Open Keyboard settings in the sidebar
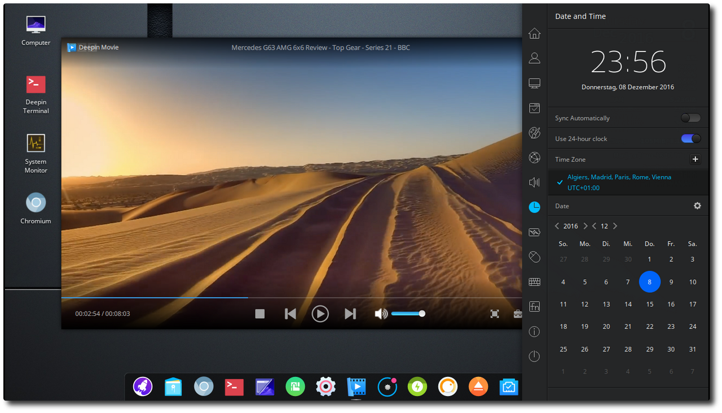The image size is (722, 413). click(x=534, y=282)
